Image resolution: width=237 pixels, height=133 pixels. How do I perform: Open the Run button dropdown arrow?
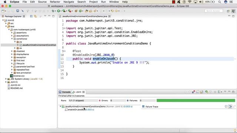click(x=61, y=11)
